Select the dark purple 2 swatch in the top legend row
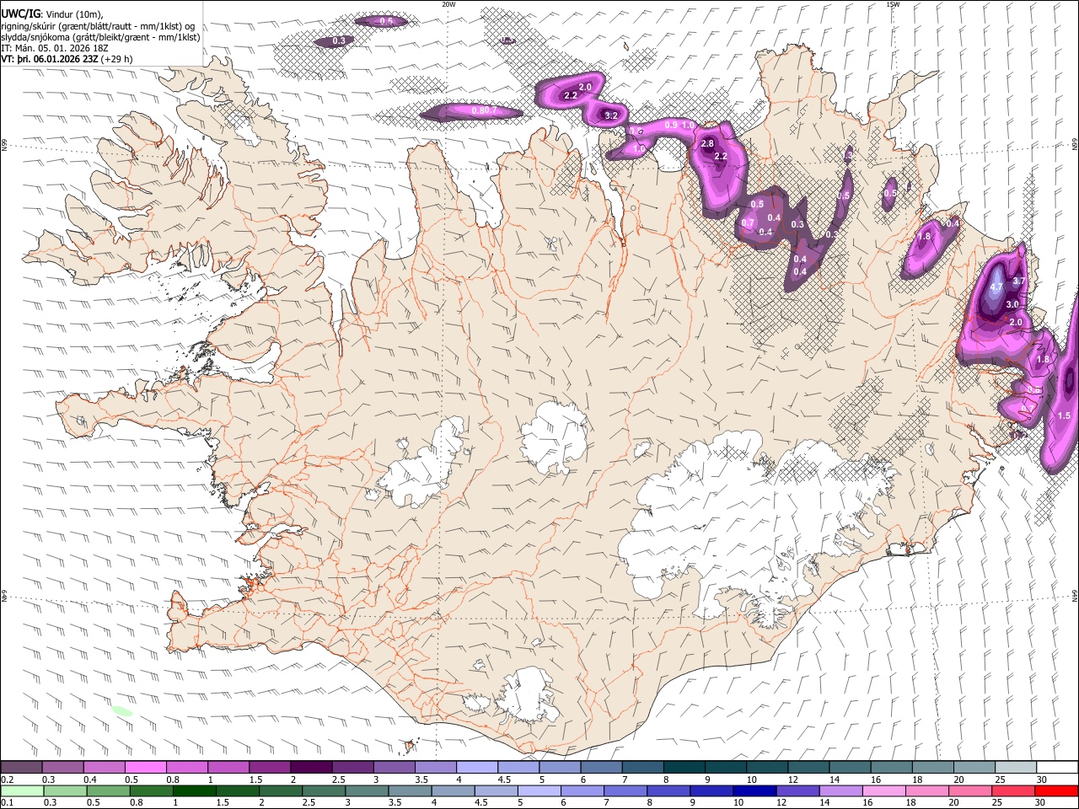1079x809 pixels. pyautogui.click(x=311, y=768)
